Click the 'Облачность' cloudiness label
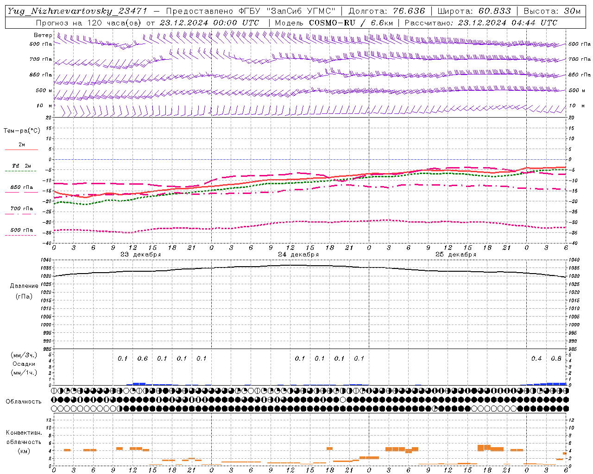 click(24, 402)
